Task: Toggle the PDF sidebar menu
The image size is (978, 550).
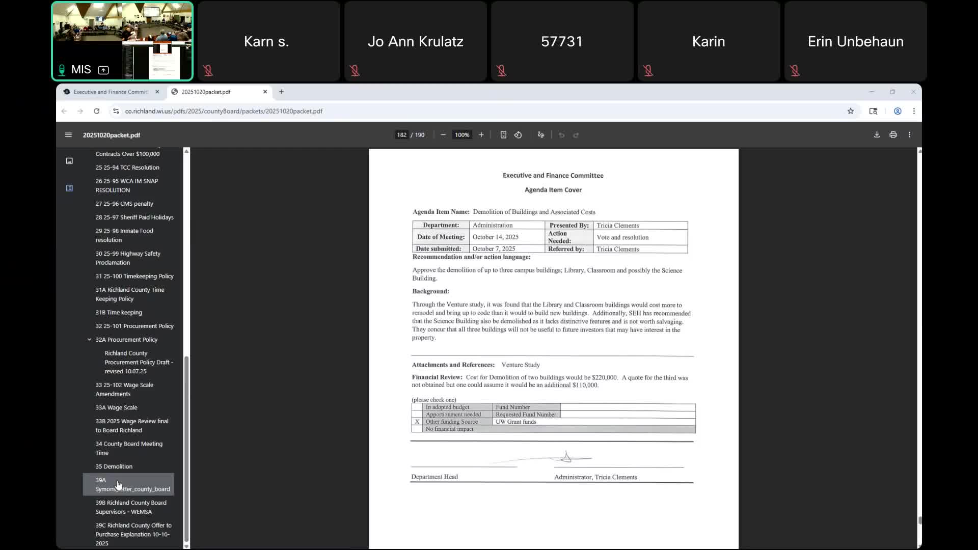Action: (x=68, y=135)
